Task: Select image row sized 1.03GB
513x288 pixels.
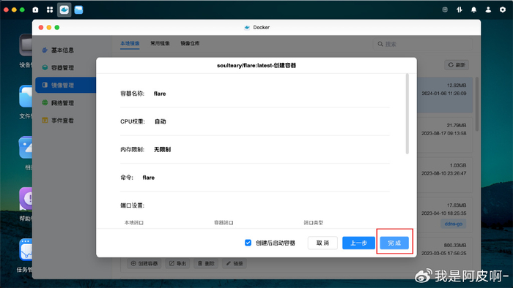Action: [x=444, y=175]
